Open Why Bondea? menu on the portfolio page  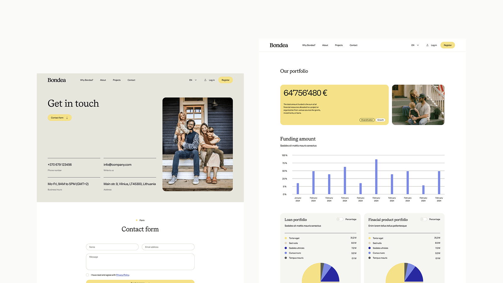pos(309,45)
